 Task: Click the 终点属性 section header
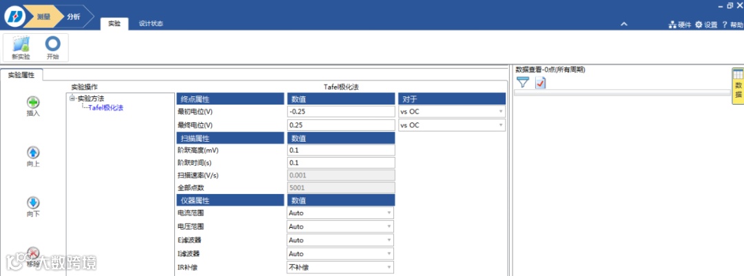[231, 99]
